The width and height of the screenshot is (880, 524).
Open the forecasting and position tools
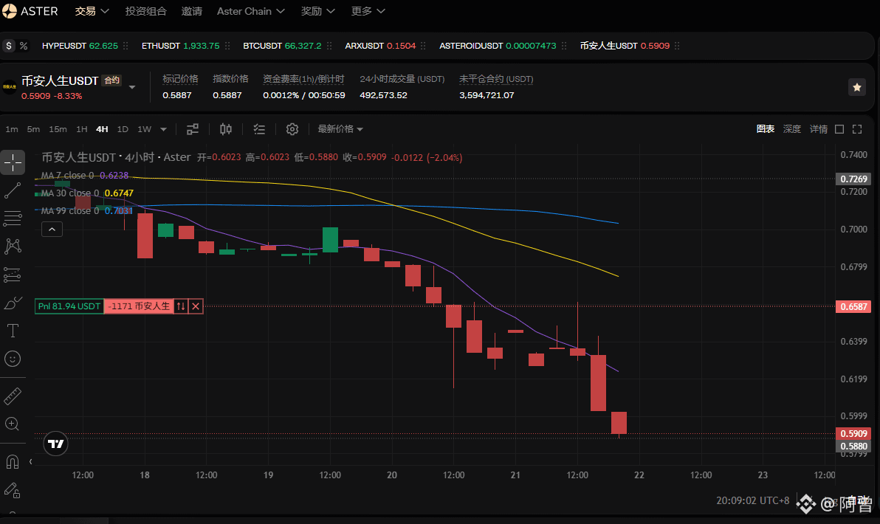pyautogui.click(x=13, y=275)
